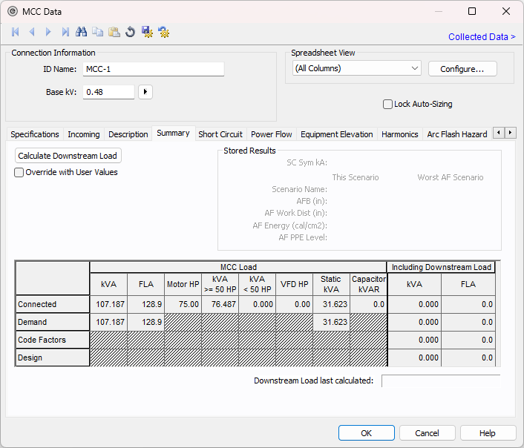Click the Motor HP column header
The image size is (524, 448).
[183, 284]
